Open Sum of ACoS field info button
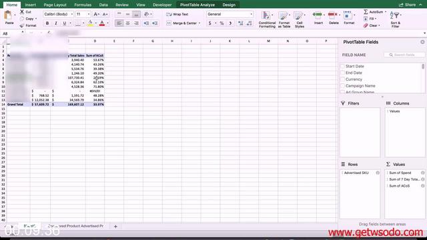This screenshot has height=240, width=427. 422,186
